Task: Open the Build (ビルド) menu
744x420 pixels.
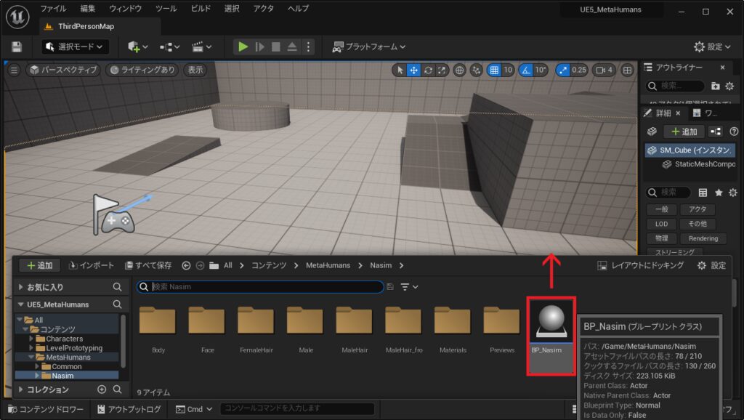Action: 201,9
